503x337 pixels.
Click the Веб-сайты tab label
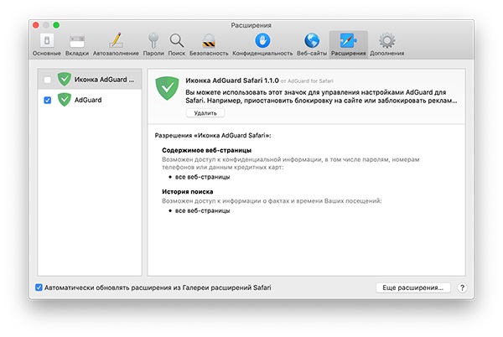point(312,53)
